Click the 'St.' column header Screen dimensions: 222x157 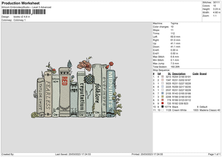169,74
